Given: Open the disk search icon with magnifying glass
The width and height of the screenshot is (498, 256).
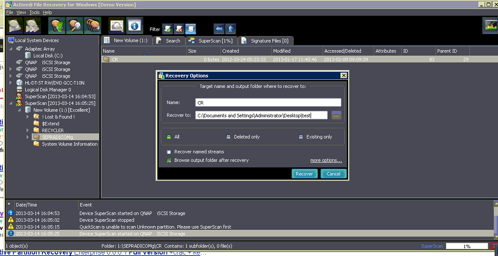Looking at the screenshot, I should [x=75, y=26].
